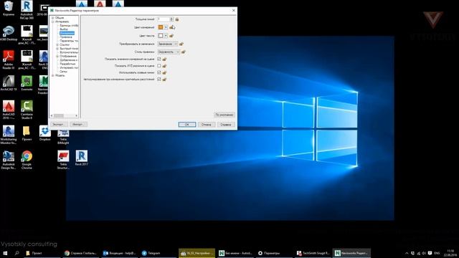Open Recycle Bin (Корзина) desktop icon
The height and width of the screenshot is (258, 459).
[9, 9]
